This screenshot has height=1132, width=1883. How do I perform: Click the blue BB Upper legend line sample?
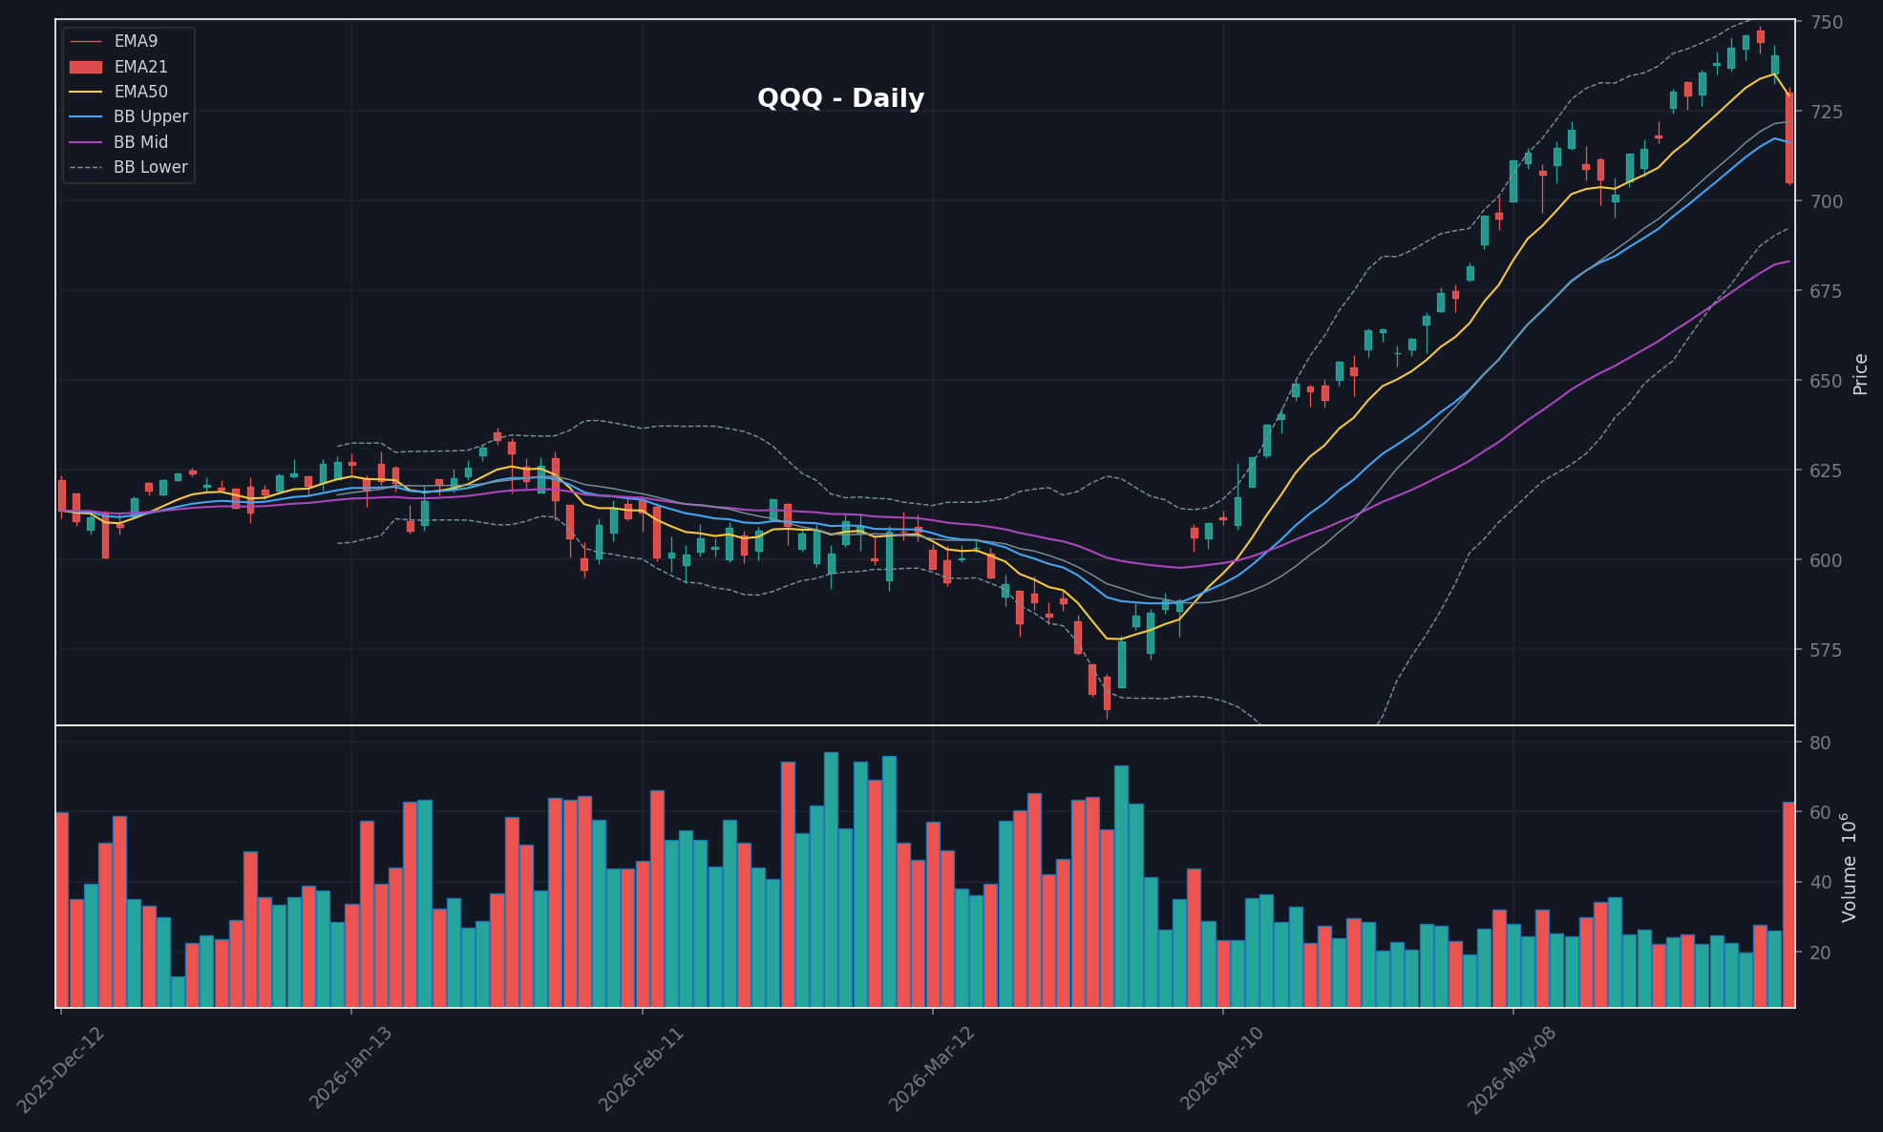[86, 116]
